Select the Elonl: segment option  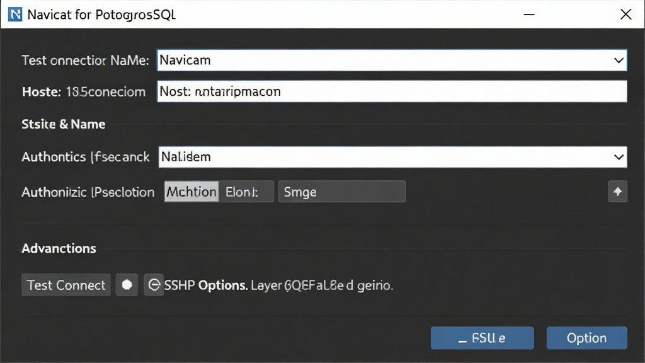click(x=246, y=192)
